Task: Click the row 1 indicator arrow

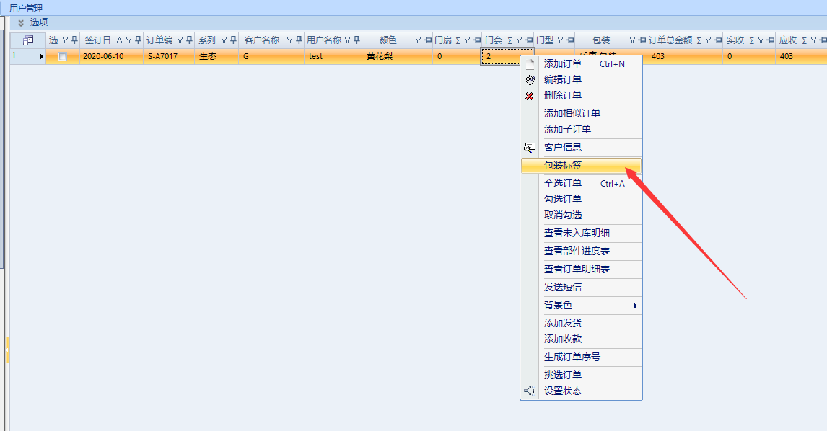Action: (x=41, y=56)
